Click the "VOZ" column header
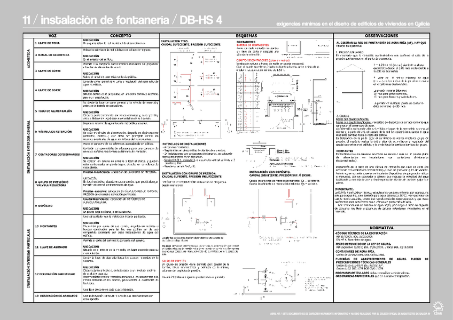The height and width of the screenshot is (320, 453). (52, 36)
